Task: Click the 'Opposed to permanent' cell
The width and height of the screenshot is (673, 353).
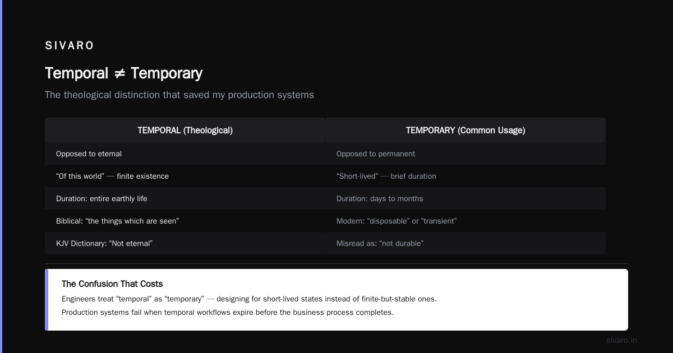Action: pos(465,154)
